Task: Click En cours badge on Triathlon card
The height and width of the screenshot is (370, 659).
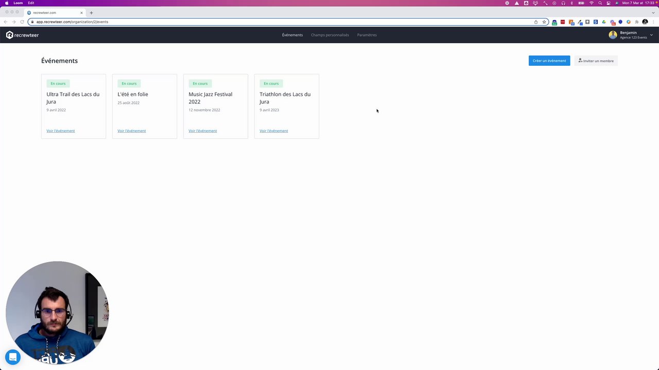Action: pyautogui.click(x=271, y=83)
